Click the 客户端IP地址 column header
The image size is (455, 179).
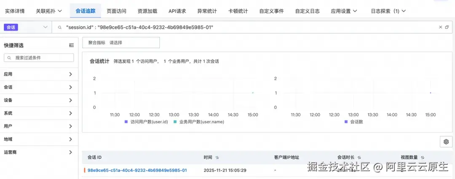click(286, 158)
